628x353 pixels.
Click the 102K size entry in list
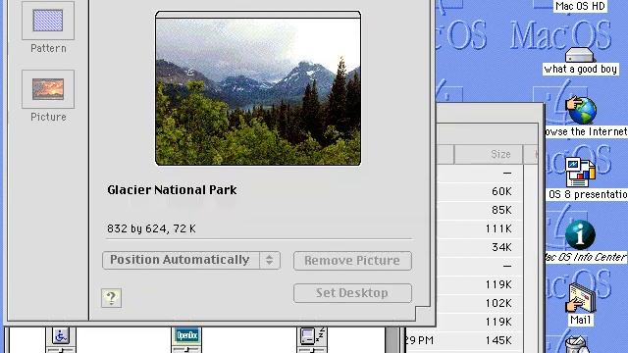[x=498, y=303]
